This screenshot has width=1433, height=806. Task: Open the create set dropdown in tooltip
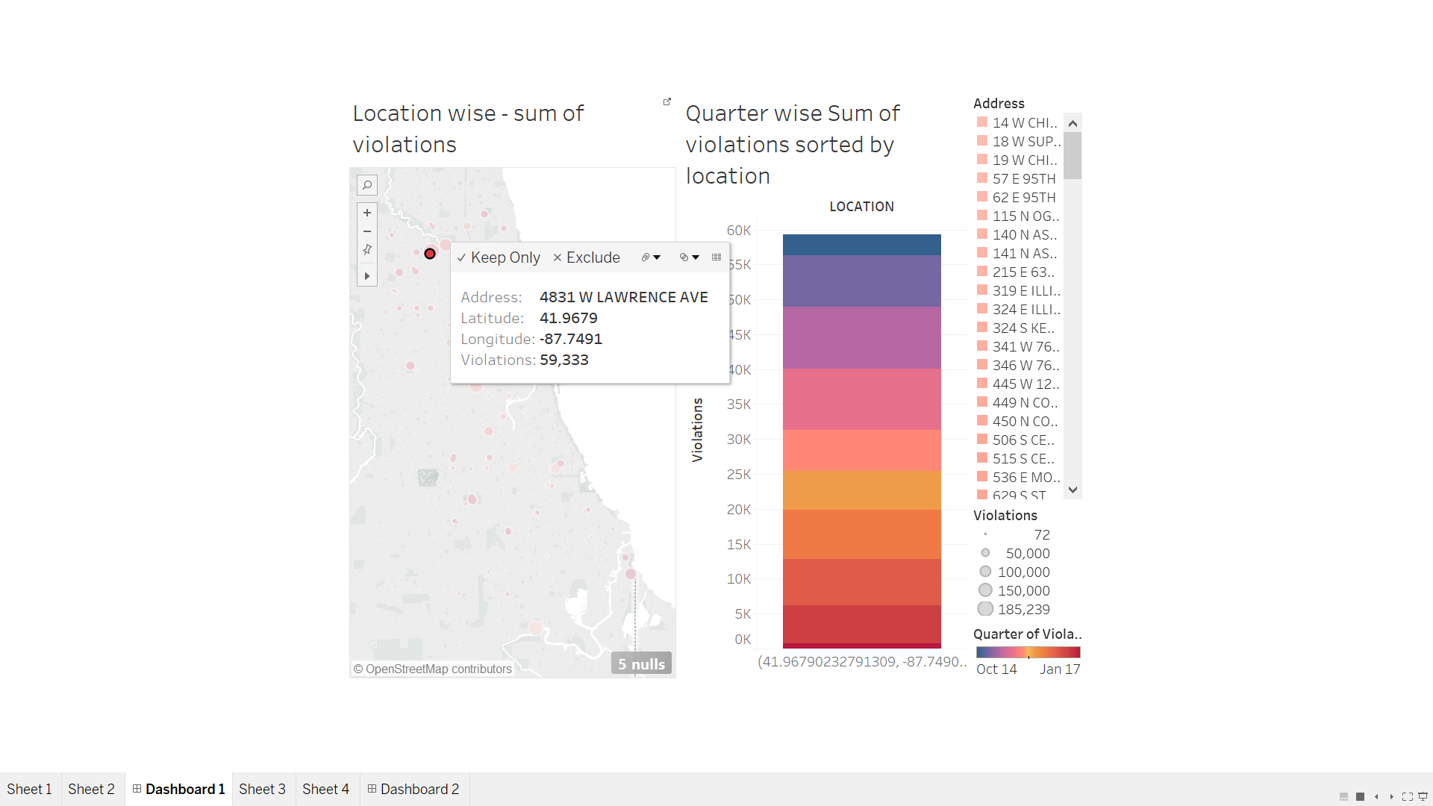(x=687, y=257)
